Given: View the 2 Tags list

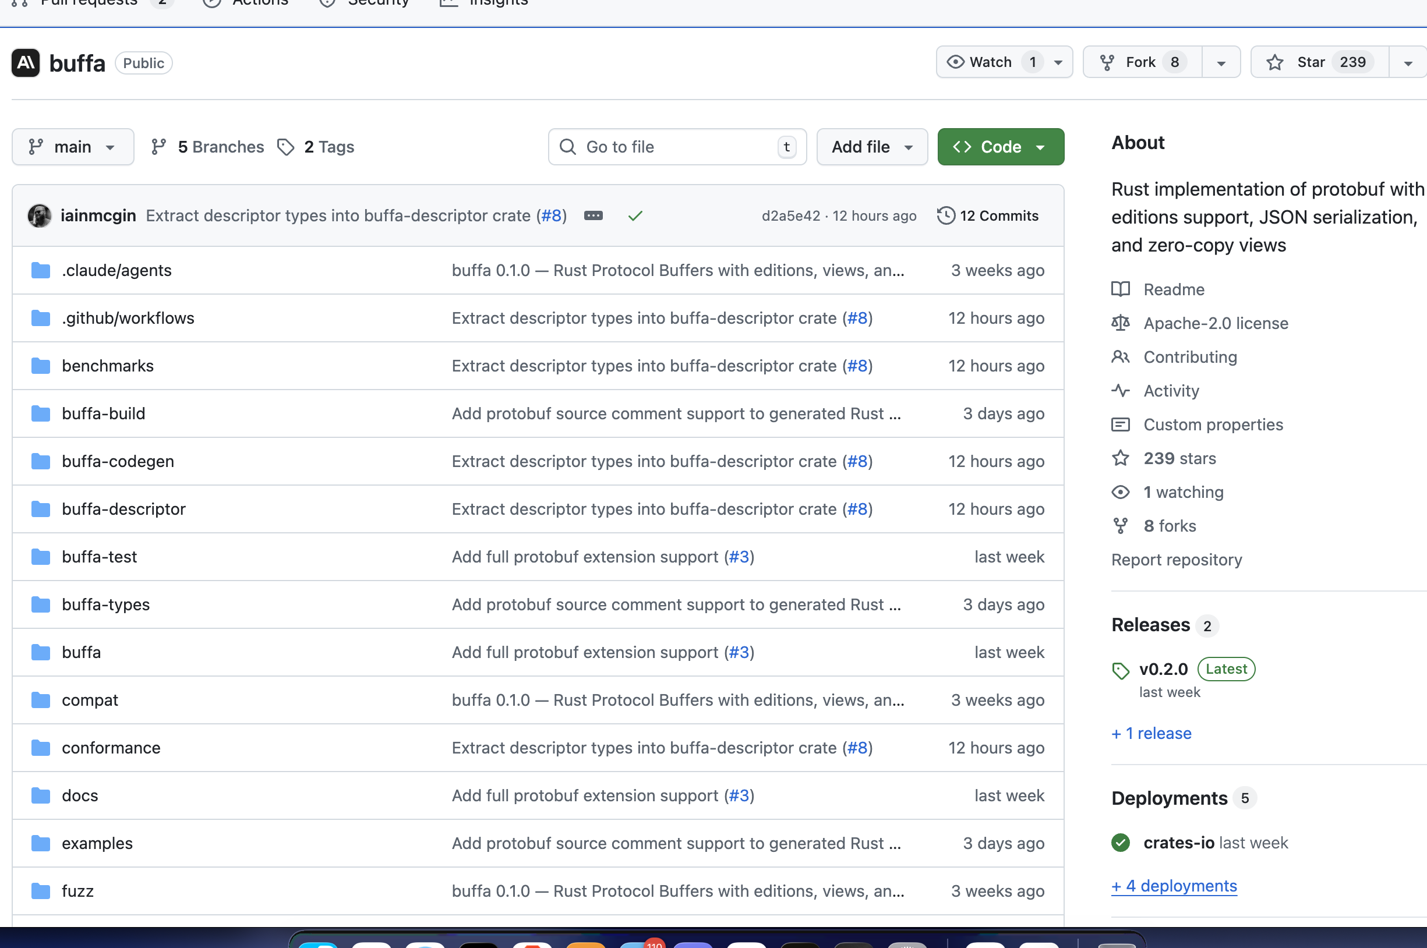Looking at the screenshot, I should [x=316, y=147].
